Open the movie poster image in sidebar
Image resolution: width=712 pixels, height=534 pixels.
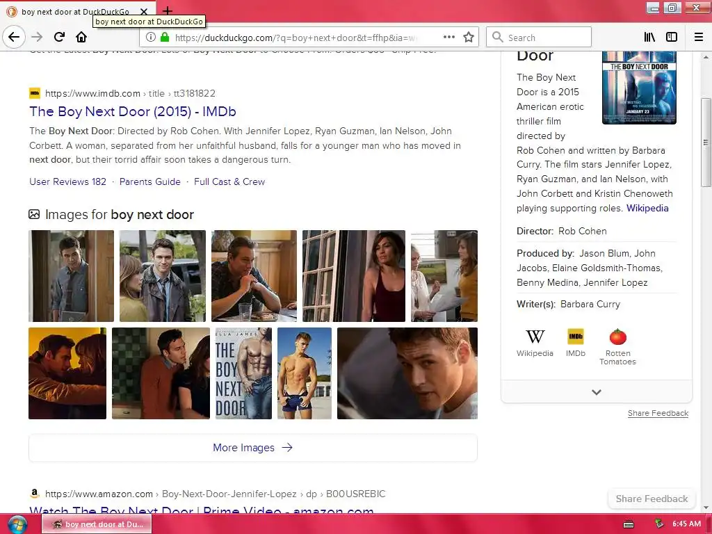click(640, 87)
